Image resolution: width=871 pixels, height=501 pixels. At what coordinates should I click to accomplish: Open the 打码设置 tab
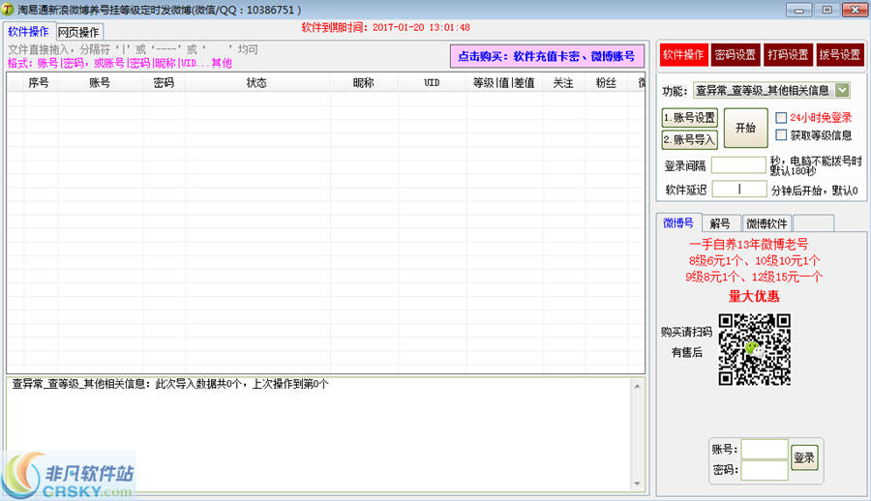pos(788,54)
